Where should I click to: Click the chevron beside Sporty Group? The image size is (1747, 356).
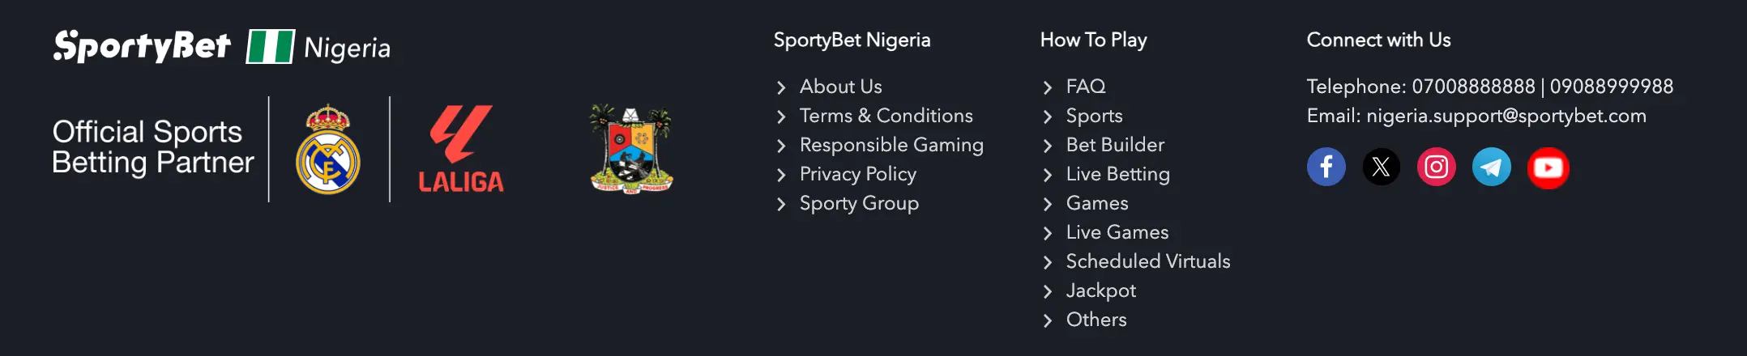pos(781,204)
